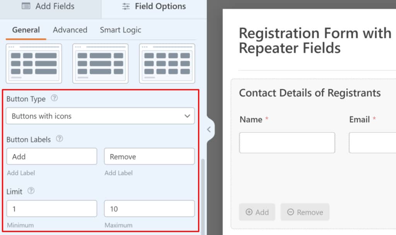Open help tooltip beside Limit
The height and width of the screenshot is (235, 396).
[31, 191]
